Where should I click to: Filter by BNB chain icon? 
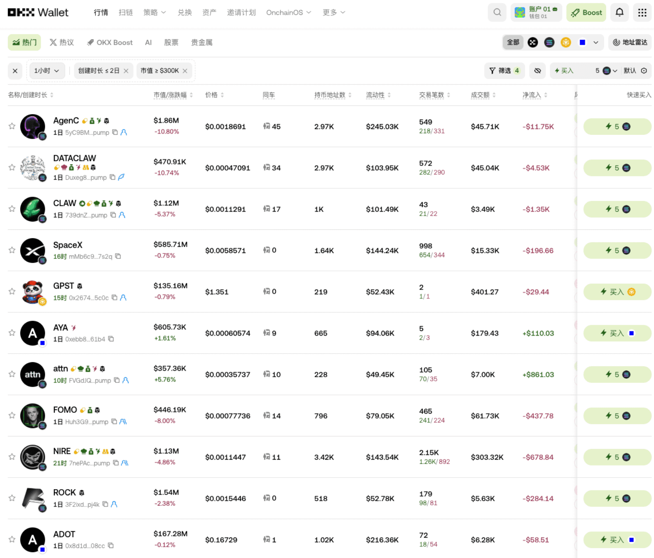tap(566, 42)
